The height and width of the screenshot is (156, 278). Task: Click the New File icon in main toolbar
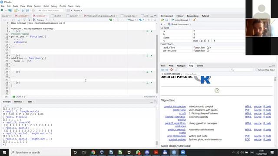[2, 10]
